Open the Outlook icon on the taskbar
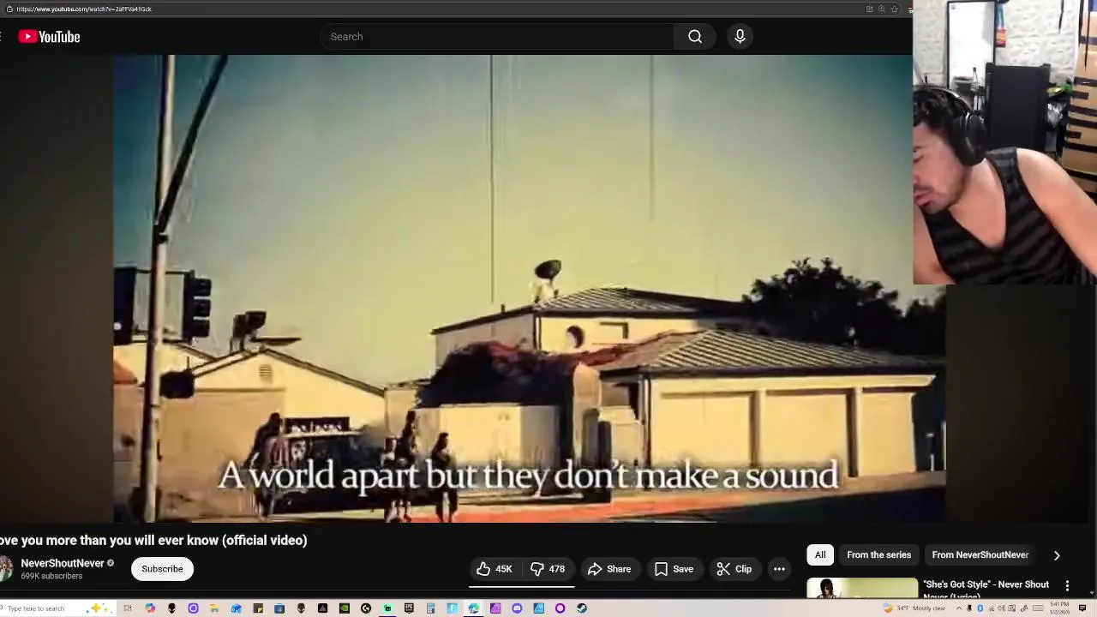1097x617 pixels. [236, 608]
